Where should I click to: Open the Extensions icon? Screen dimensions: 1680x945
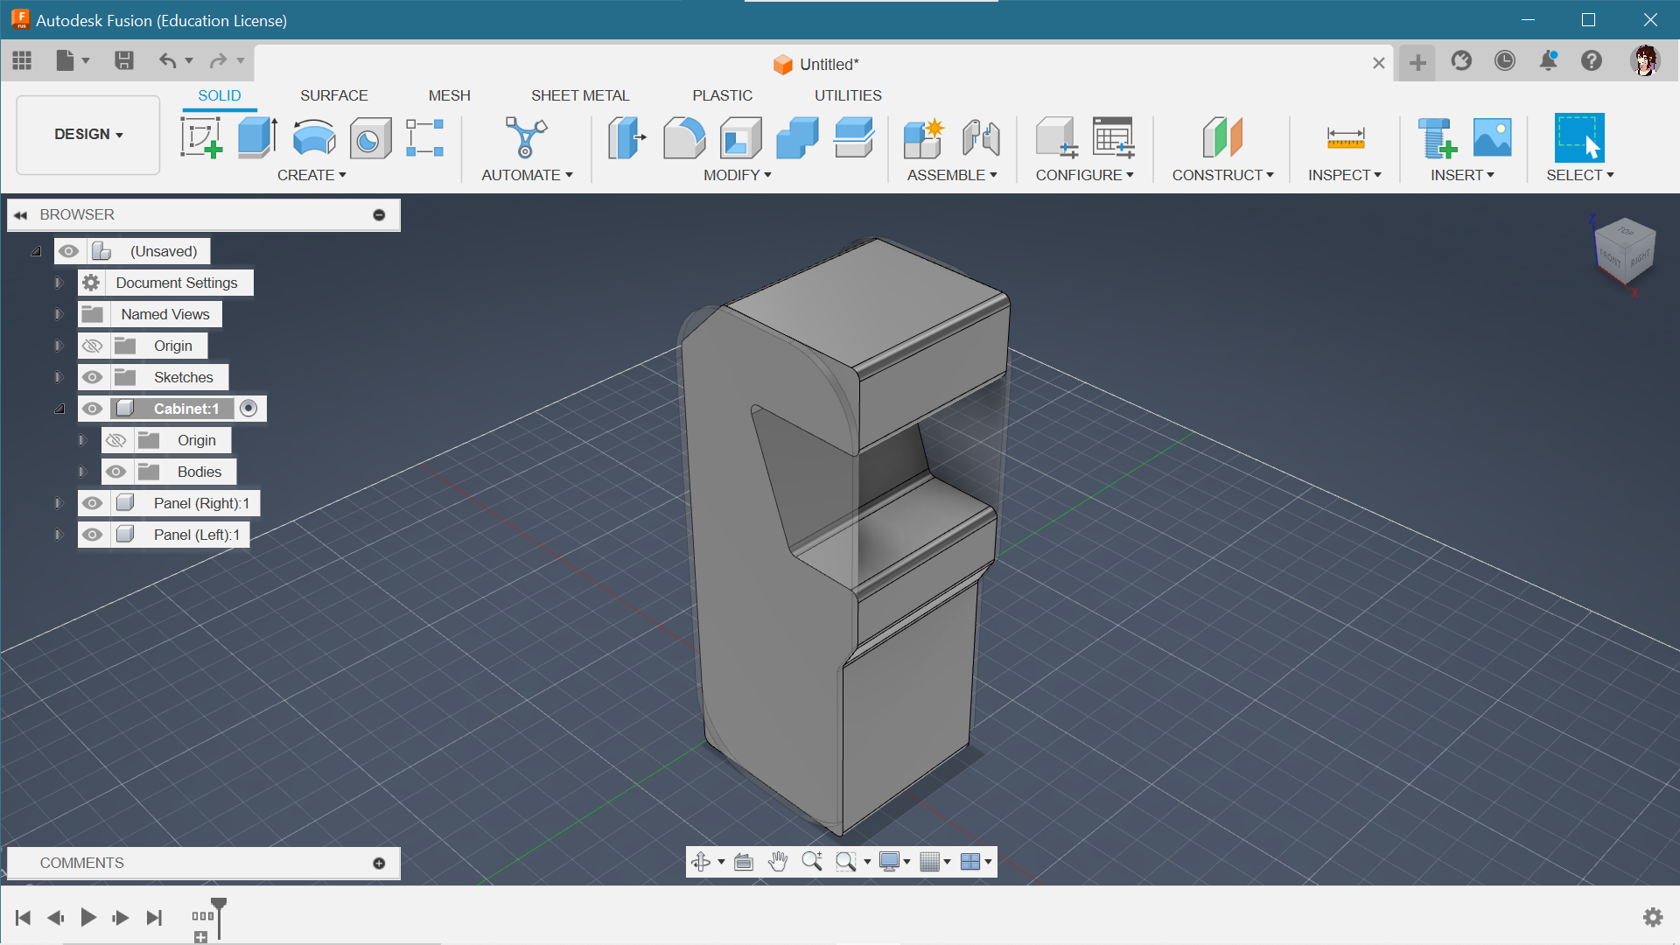(x=1461, y=60)
